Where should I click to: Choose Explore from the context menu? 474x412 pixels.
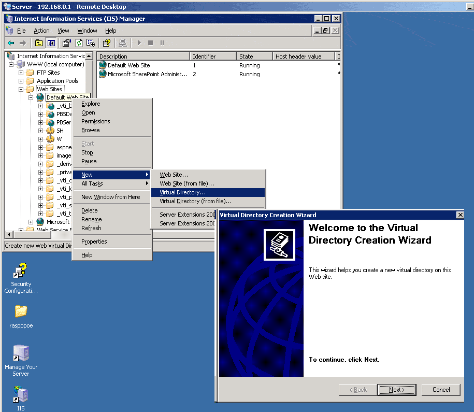click(x=112, y=104)
